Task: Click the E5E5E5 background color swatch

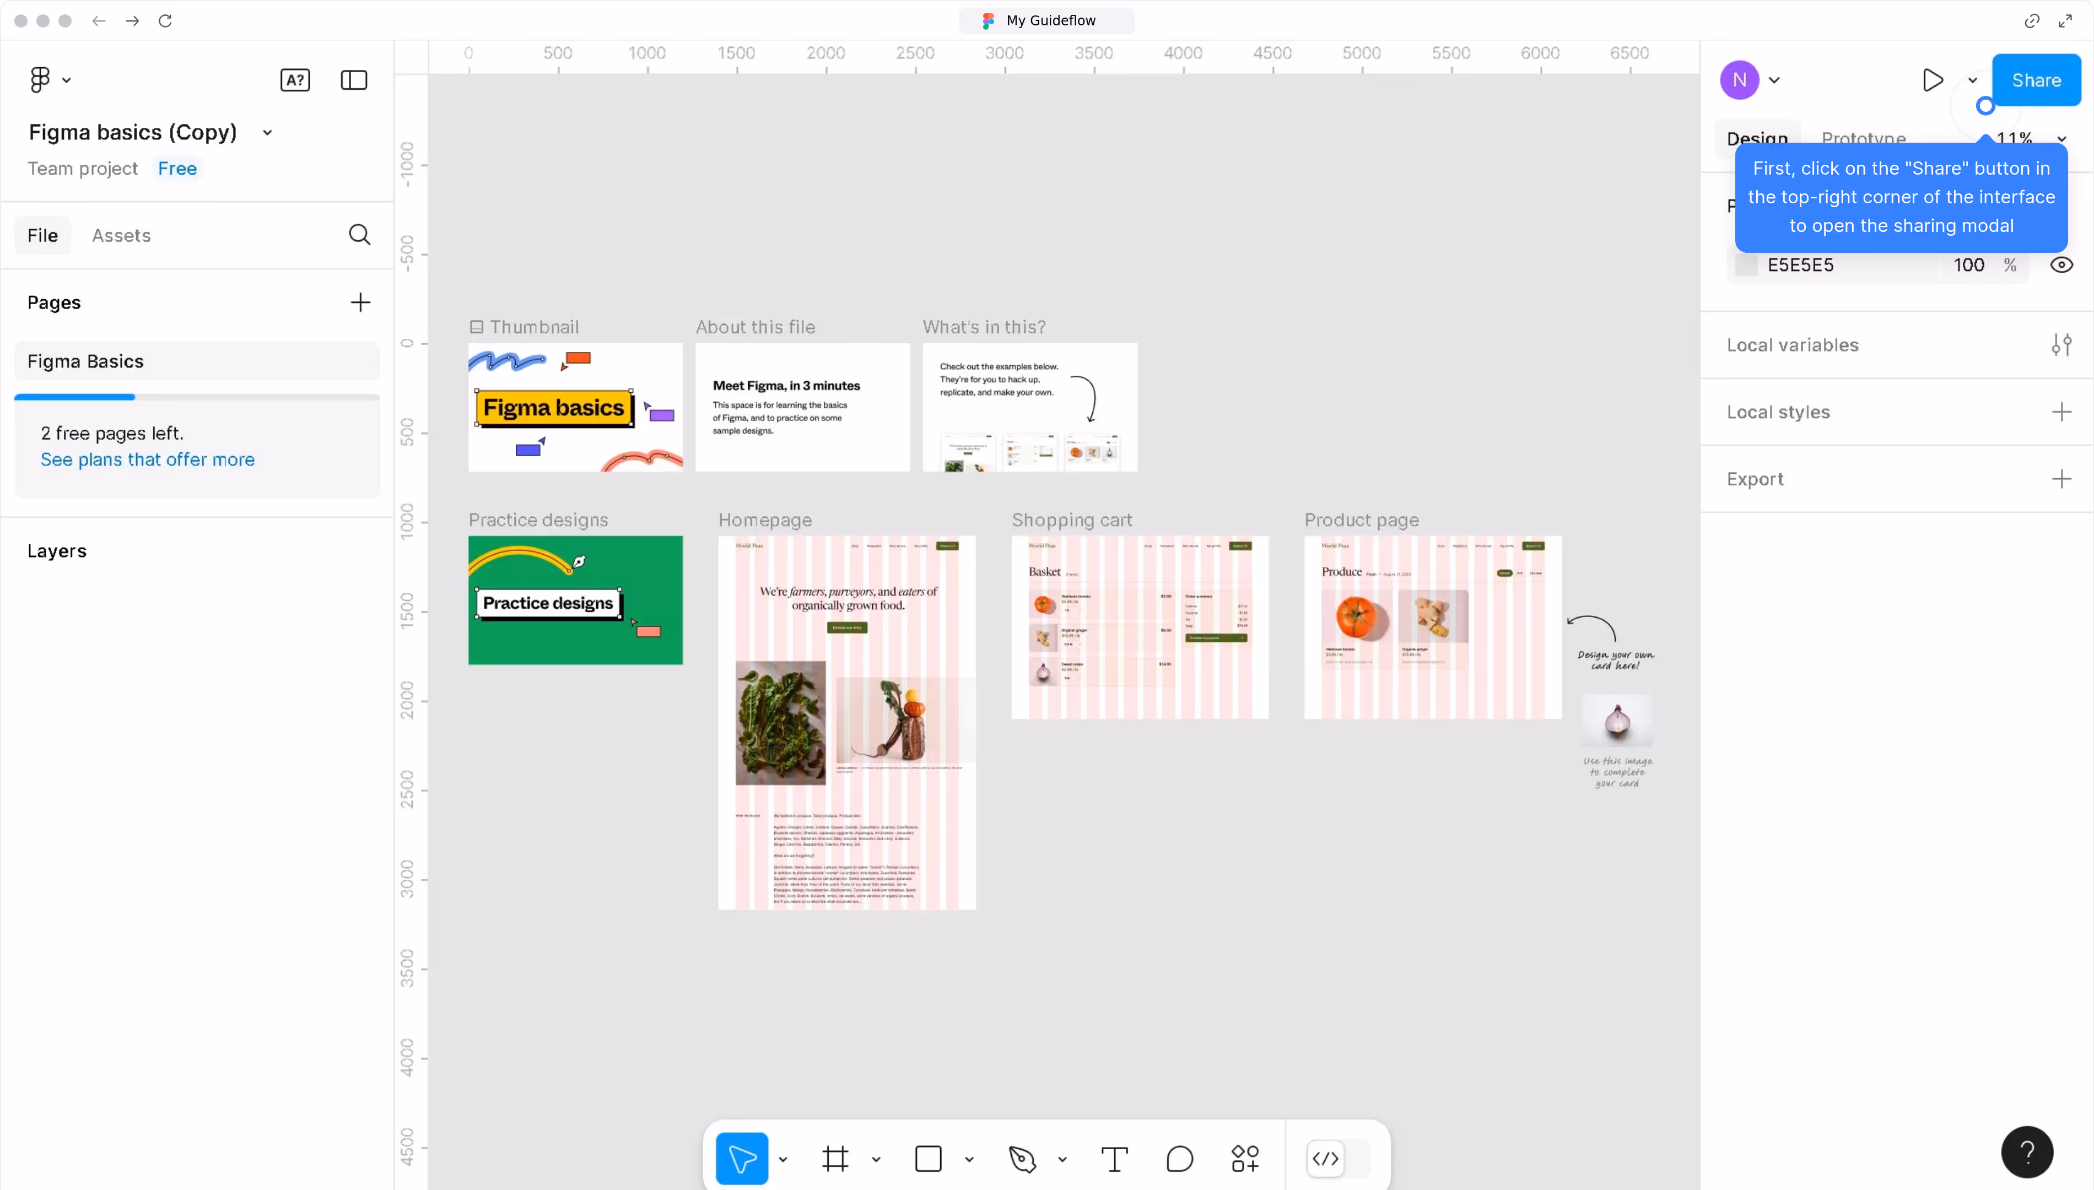Action: [x=1746, y=265]
